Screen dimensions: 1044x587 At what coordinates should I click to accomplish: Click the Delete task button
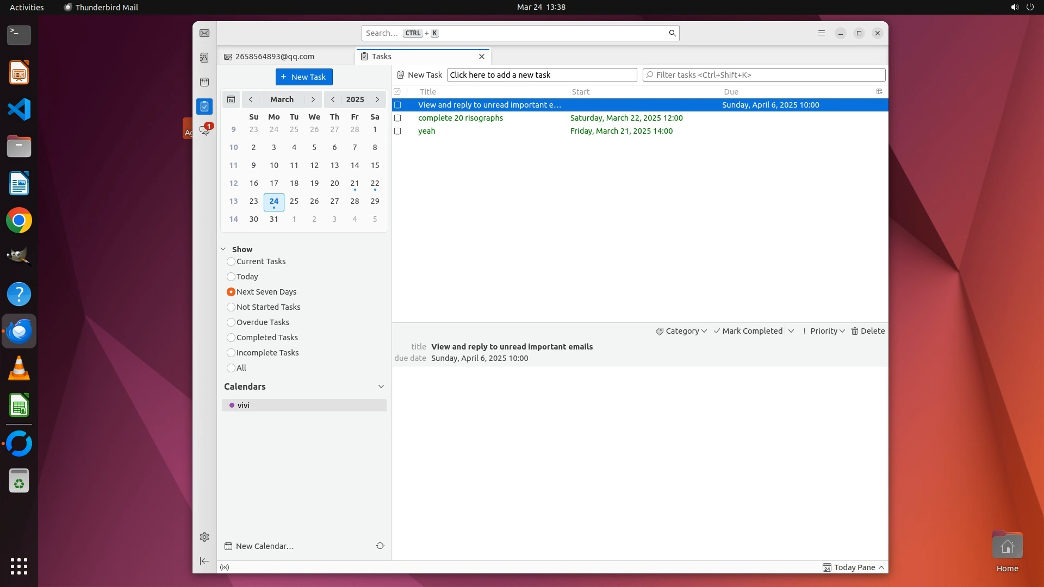pyautogui.click(x=868, y=331)
